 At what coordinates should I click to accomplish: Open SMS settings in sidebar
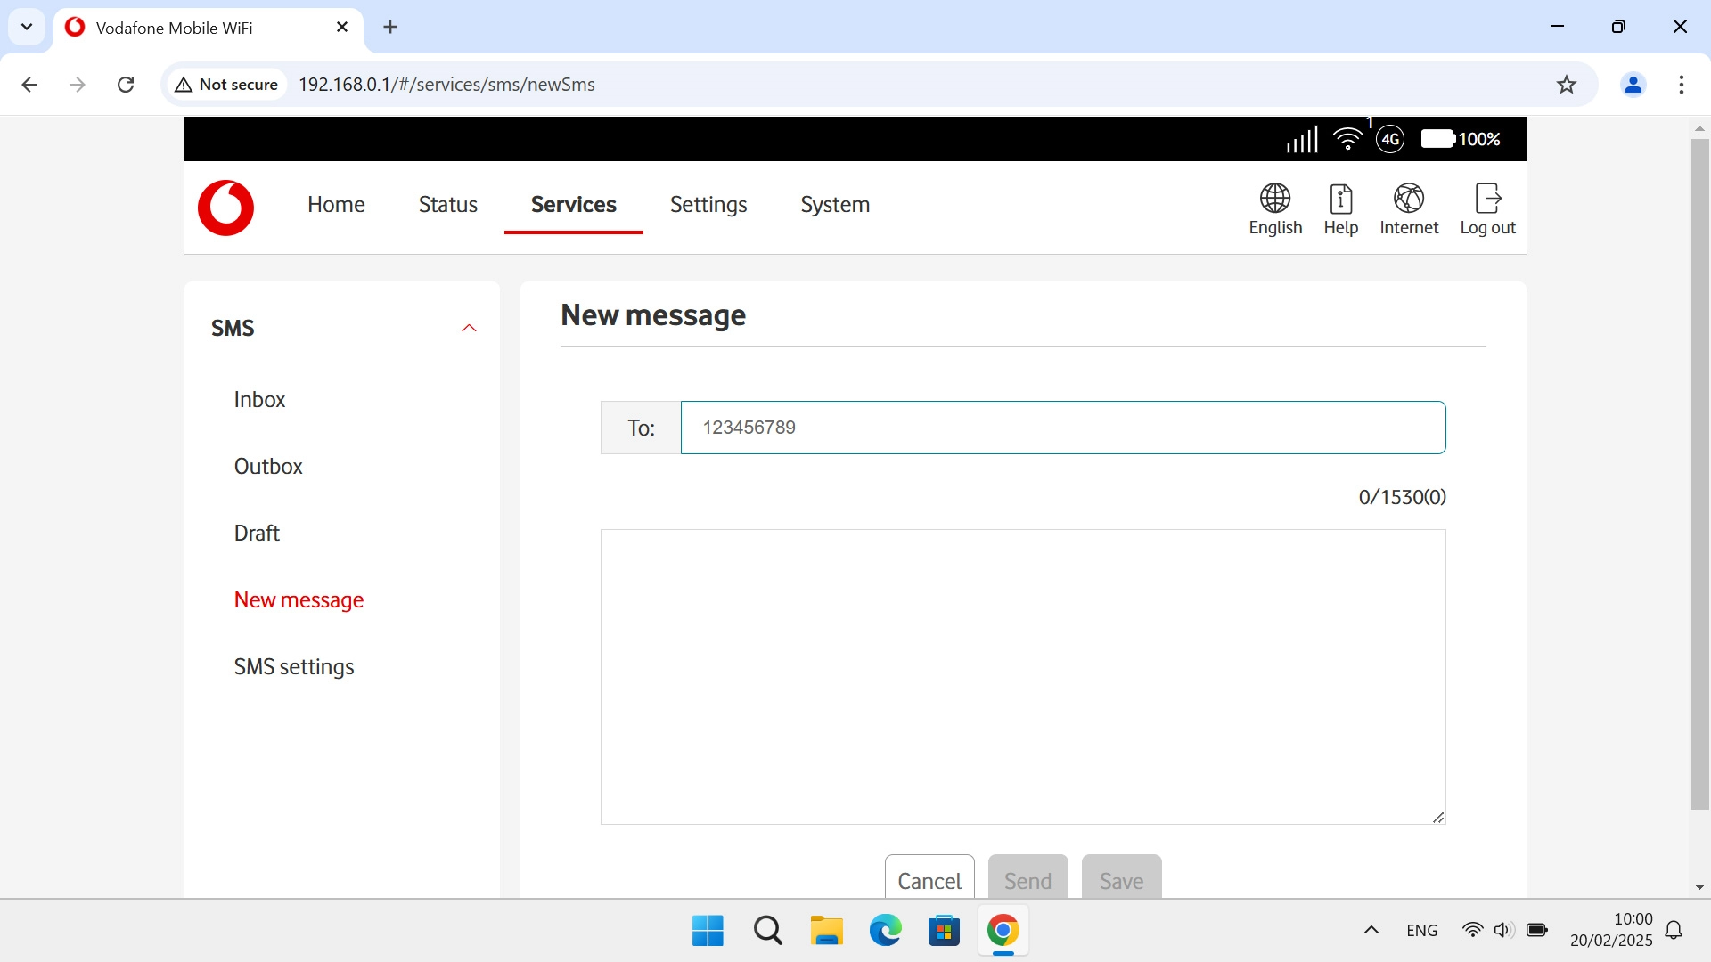click(x=294, y=667)
